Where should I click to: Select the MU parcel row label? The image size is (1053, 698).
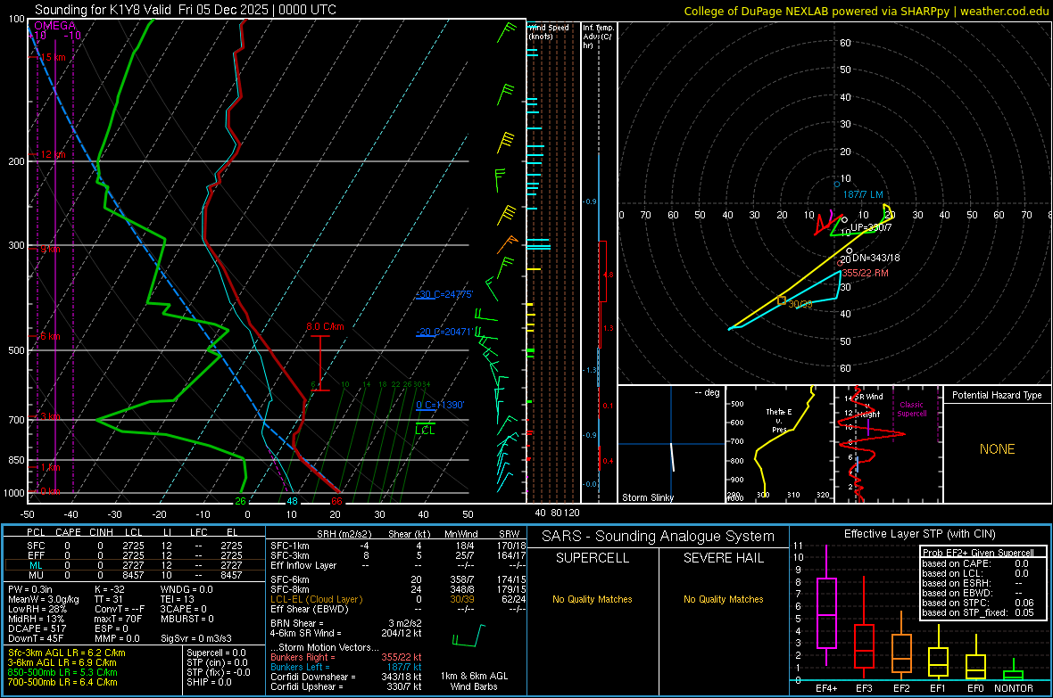[x=36, y=575]
